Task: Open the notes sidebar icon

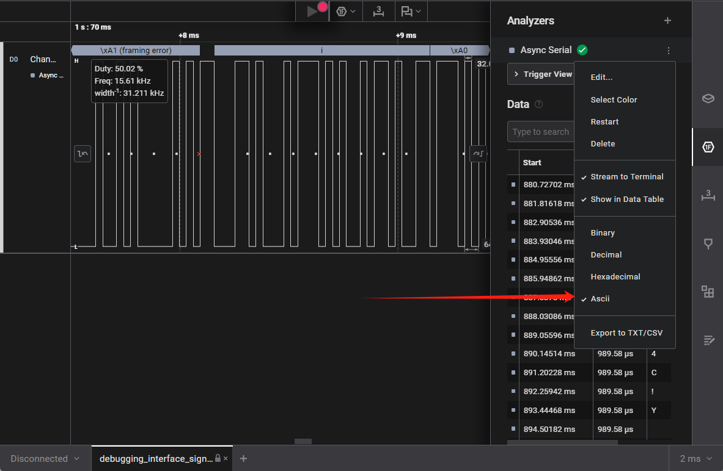Action: pyautogui.click(x=708, y=340)
